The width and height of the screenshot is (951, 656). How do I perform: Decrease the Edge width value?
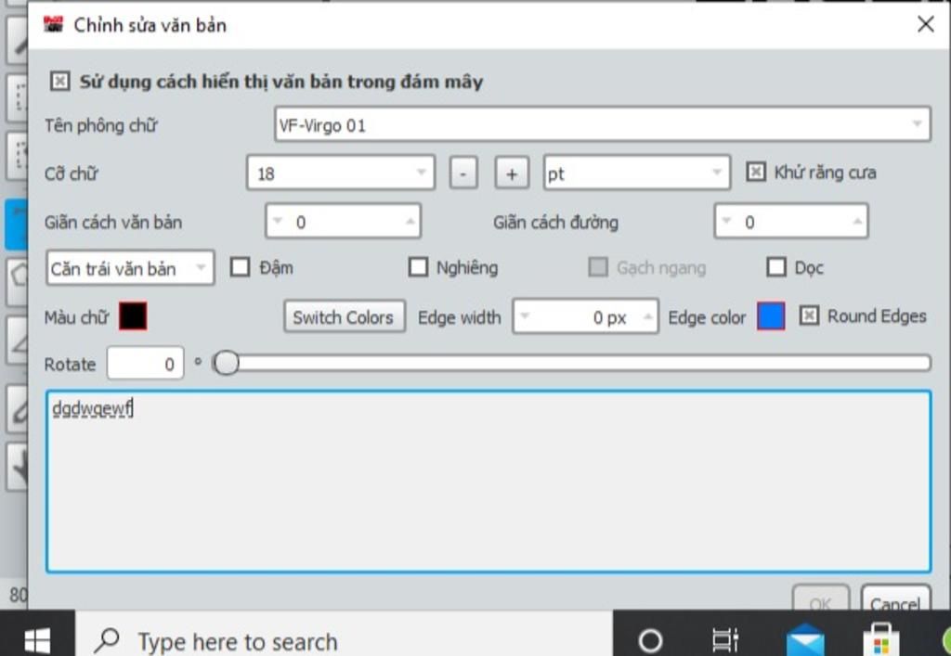[x=526, y=315]
